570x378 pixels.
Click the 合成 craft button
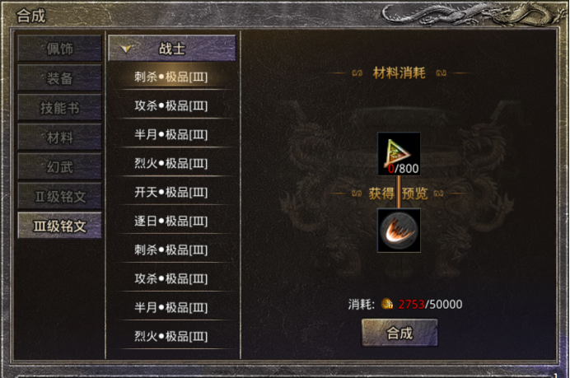pos(399,333)
